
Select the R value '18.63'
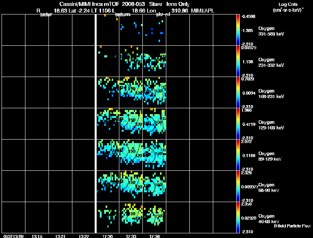pyautogui.click(x=60, y=11)
